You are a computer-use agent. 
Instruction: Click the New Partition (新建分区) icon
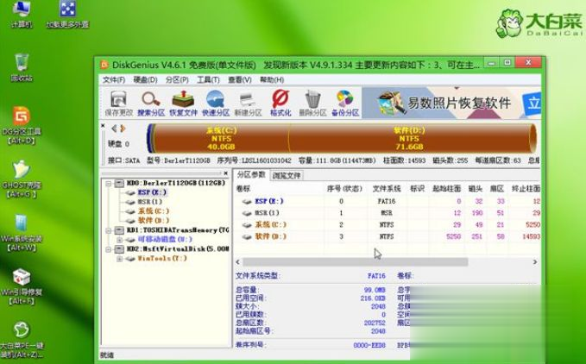coord(248,103)
